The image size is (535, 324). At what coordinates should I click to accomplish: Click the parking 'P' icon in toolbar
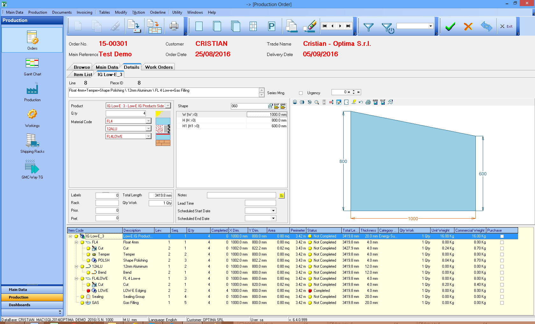click(x=271, y=26)
